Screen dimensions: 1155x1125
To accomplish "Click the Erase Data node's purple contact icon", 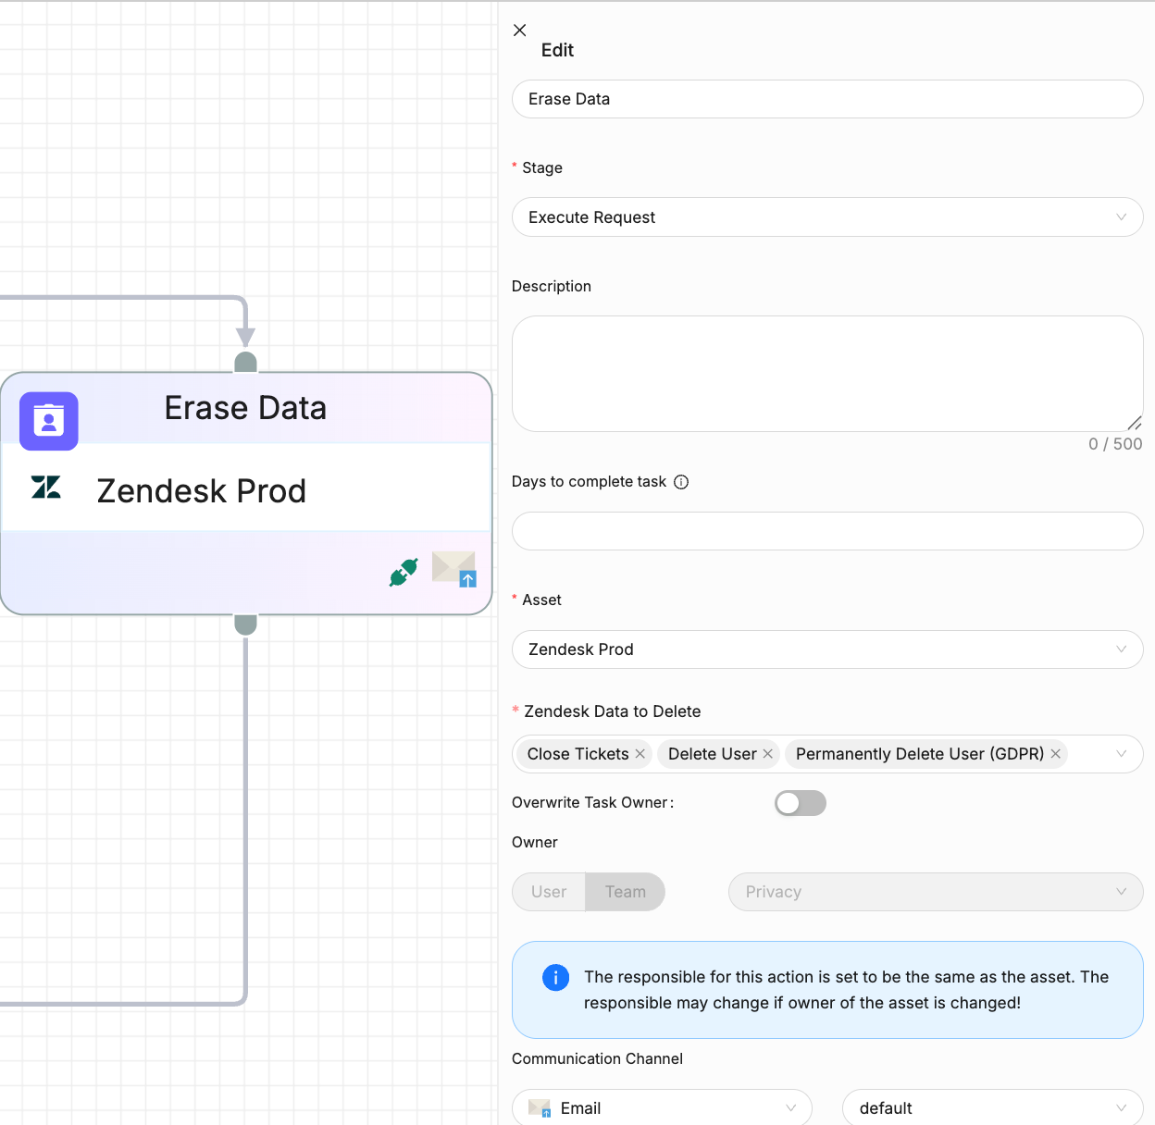I will tap(49, 421).
